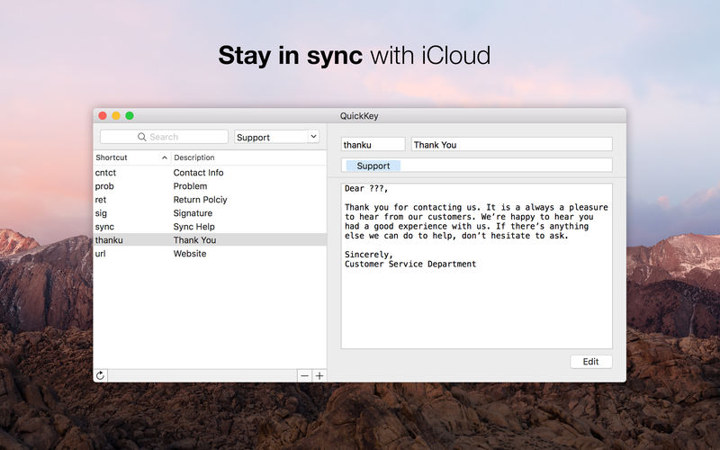The width and height of the screenshot is (720, 450).
Task: Focus the thanku shortcut field
Action: [x=373, y=145]
